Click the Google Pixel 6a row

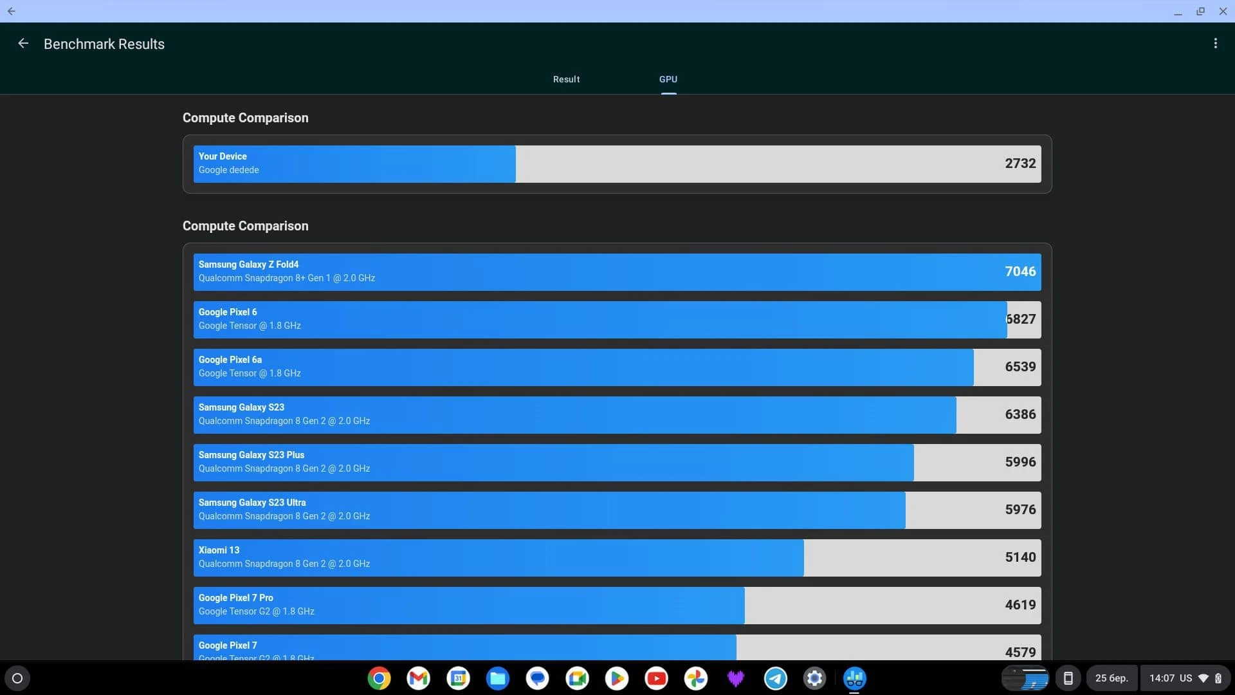click(617, 367)
